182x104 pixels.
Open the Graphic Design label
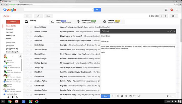click(13, 52)
